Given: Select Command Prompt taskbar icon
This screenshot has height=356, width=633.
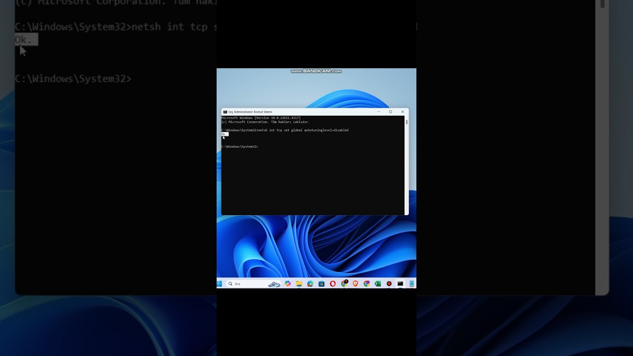Looking at the screenshot, I should tap(400, 284).
